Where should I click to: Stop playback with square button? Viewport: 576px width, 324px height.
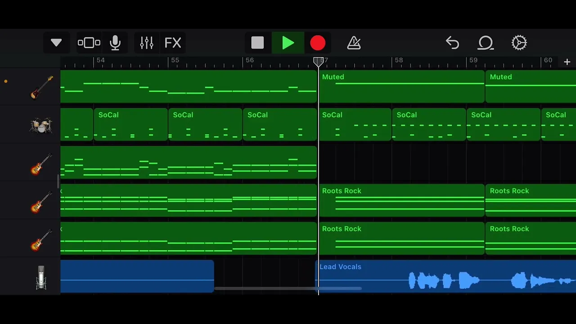(257, 43)
